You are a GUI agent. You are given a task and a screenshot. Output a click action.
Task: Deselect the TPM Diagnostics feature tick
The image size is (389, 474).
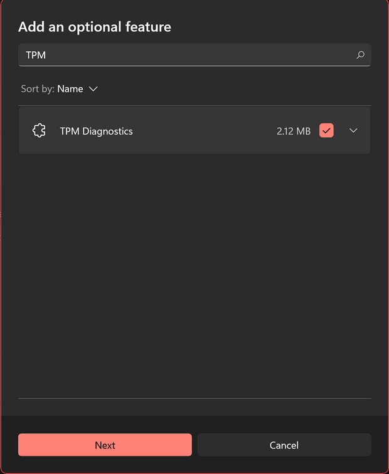coord(326,130)
